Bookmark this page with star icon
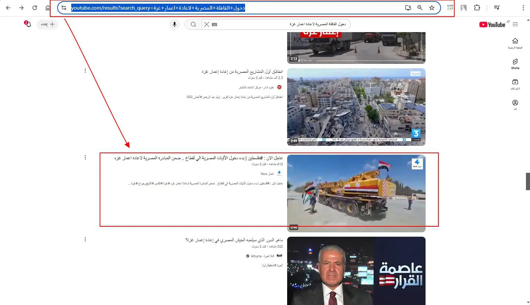 (432, 8)
